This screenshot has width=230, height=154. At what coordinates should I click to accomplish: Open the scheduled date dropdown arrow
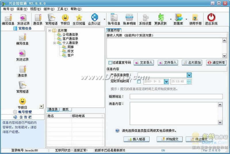(x=166, y=82)
